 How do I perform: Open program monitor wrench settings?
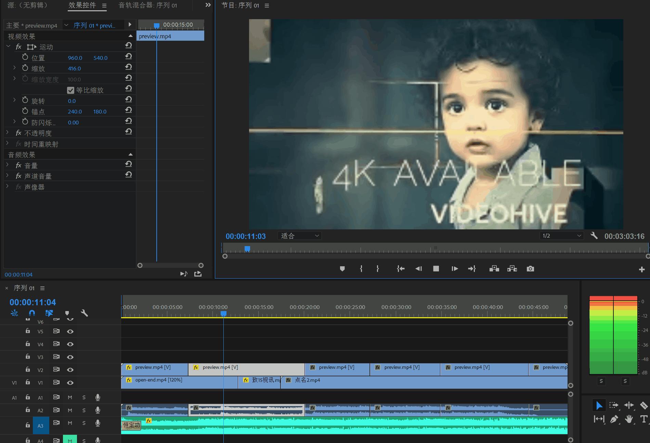[x=594, y=236]
